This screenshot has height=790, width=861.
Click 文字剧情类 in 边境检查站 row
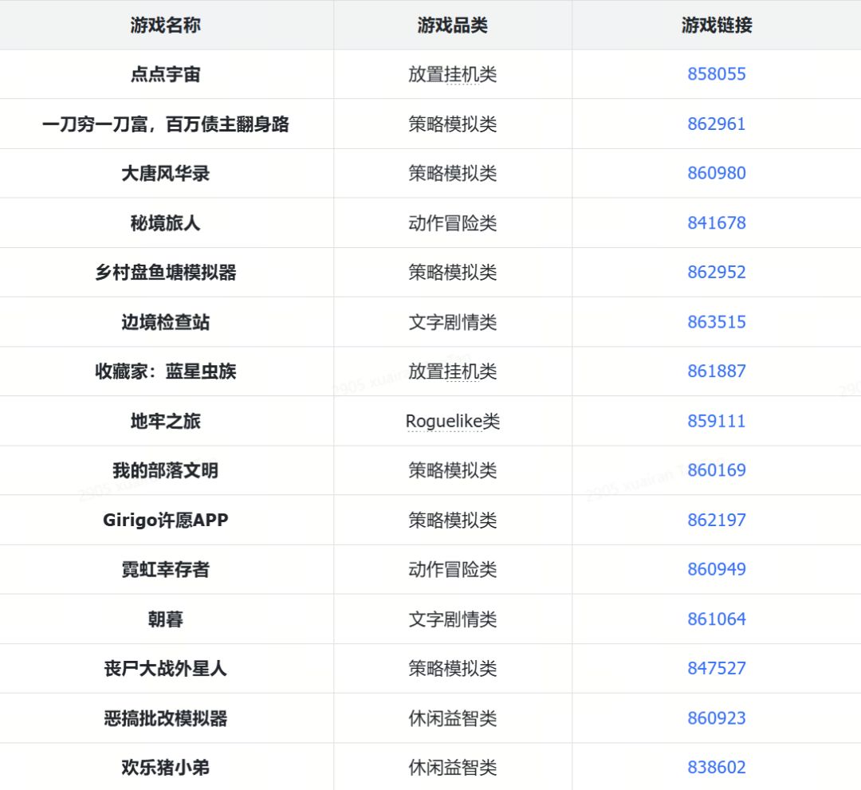point(453,322)
